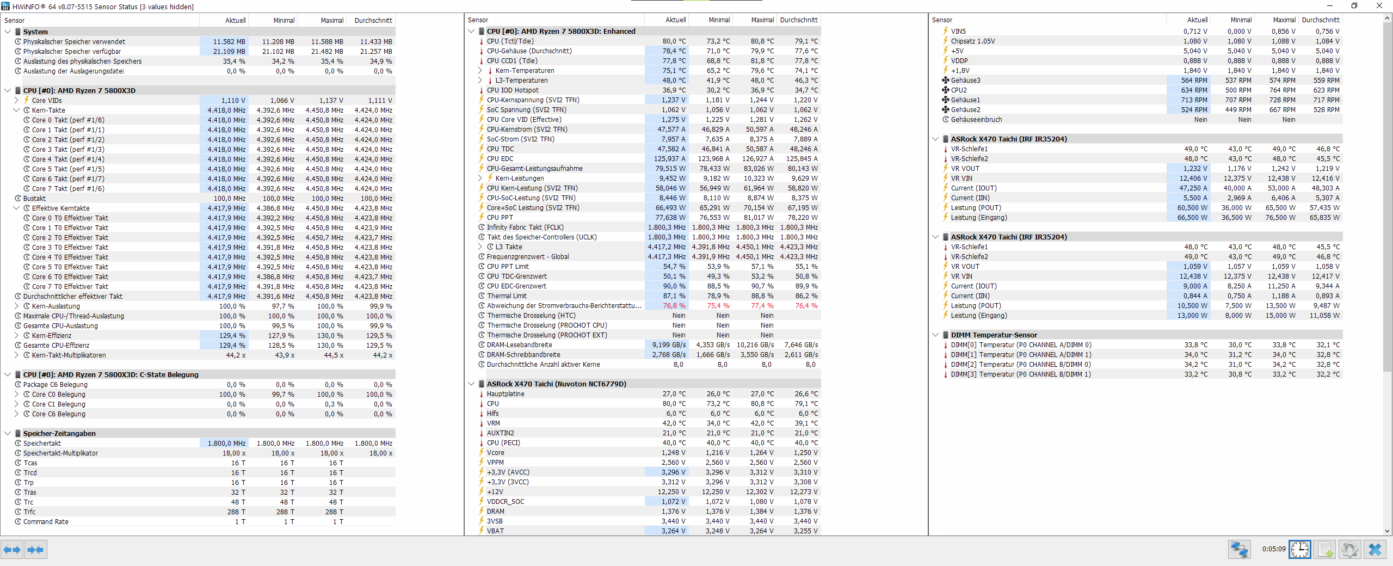The image size is (1393, 566).
Task: Collapse the System sensor group
Action: (8, 32)
